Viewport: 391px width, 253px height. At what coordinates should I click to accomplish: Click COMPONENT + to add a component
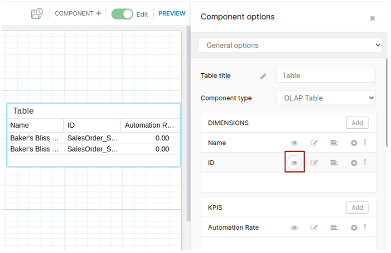78,13
